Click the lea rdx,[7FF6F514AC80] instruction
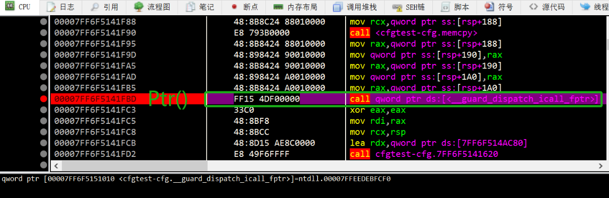609x198 pixels. click(x=438, y=143)
